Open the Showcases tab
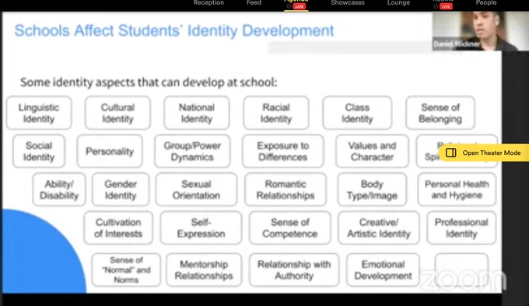529x306 pixels. pos(348,3)
